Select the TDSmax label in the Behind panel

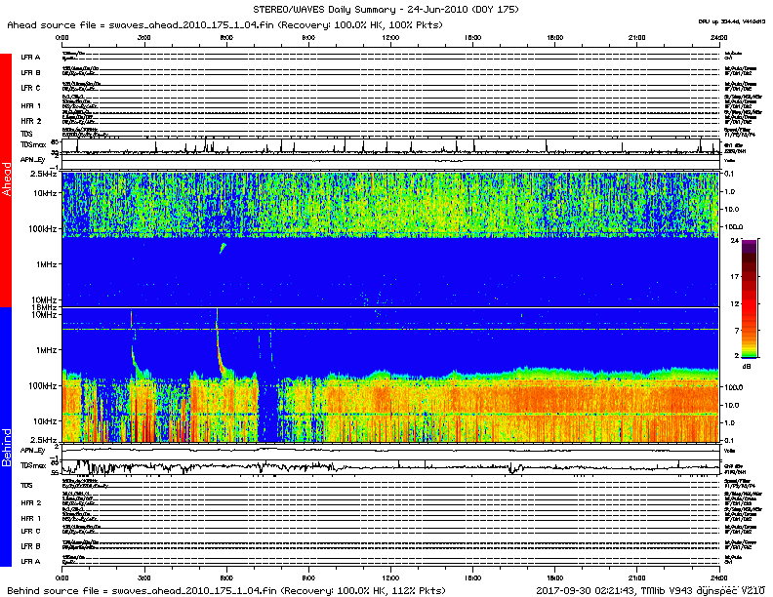(32, 466)
